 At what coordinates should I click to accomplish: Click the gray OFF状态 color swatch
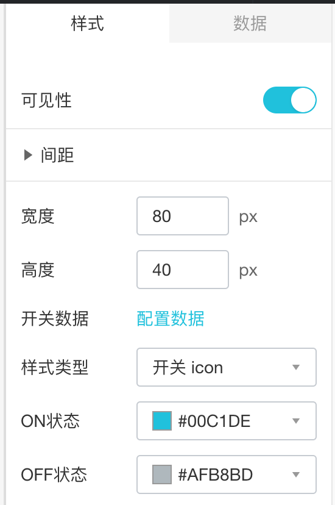click(161, 475)
